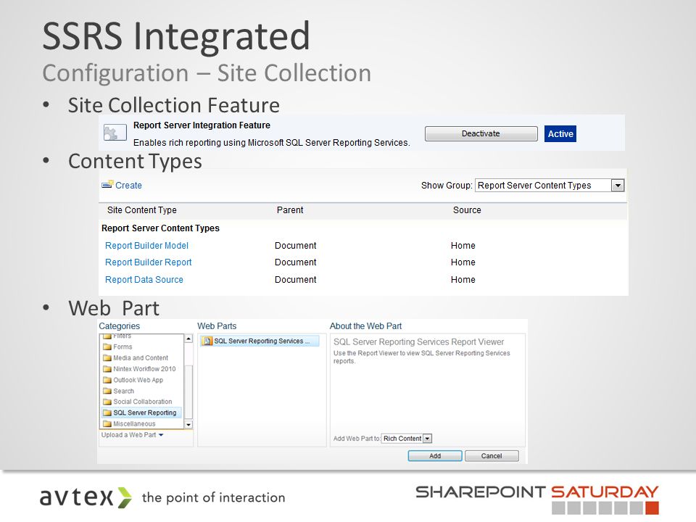This screenshot has width=696, height=522.
Task: Click the SQL Server Reporting Services Report Viewer title
Action: point(418,341)
